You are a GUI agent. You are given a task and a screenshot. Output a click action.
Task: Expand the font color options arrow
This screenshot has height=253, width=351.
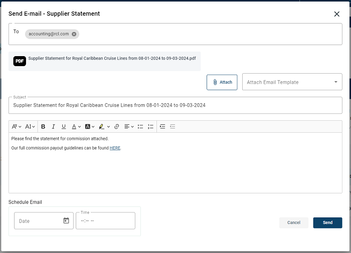click(x=79, y=127)
